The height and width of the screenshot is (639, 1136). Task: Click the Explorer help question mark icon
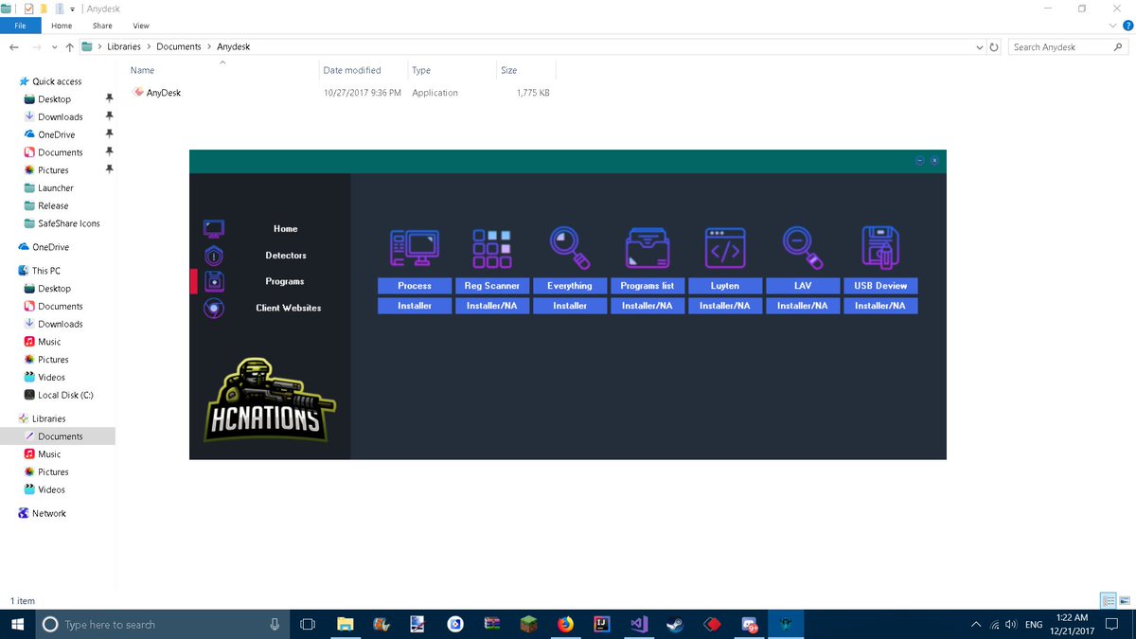click(1126, 26)
